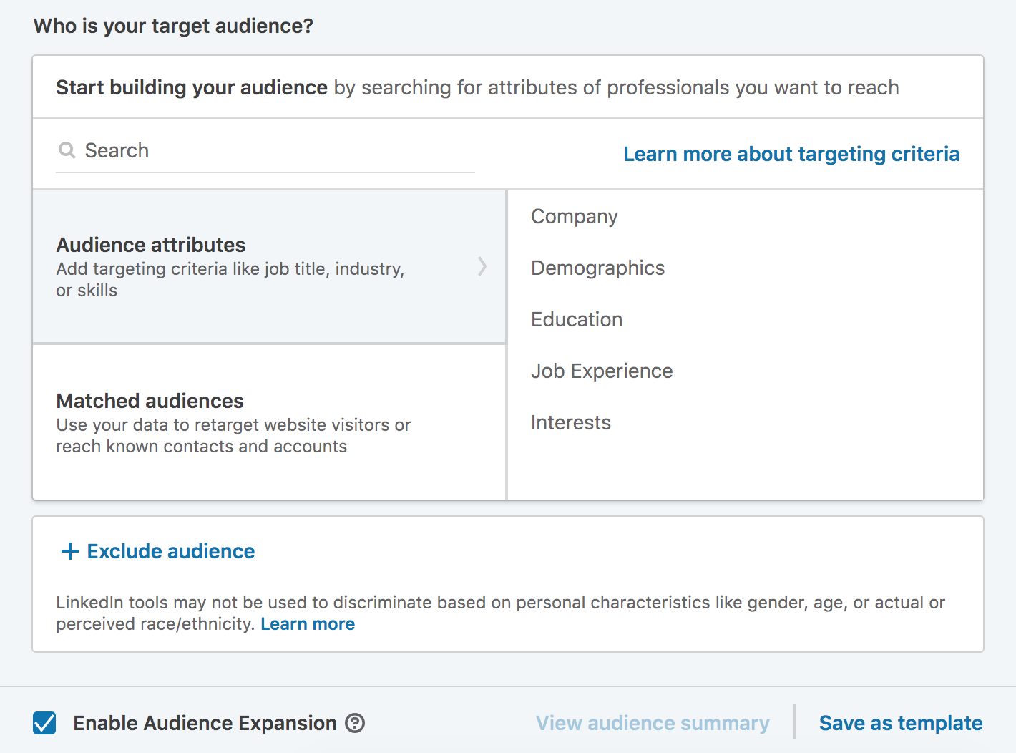Open Learn more about targeting criteria
This screenshot has width=1016, height=753.
click(791, 154)
